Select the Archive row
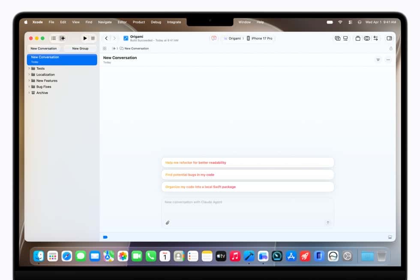Screen dimensions: 420x280 pyautogui.click(x=62, y=93)
